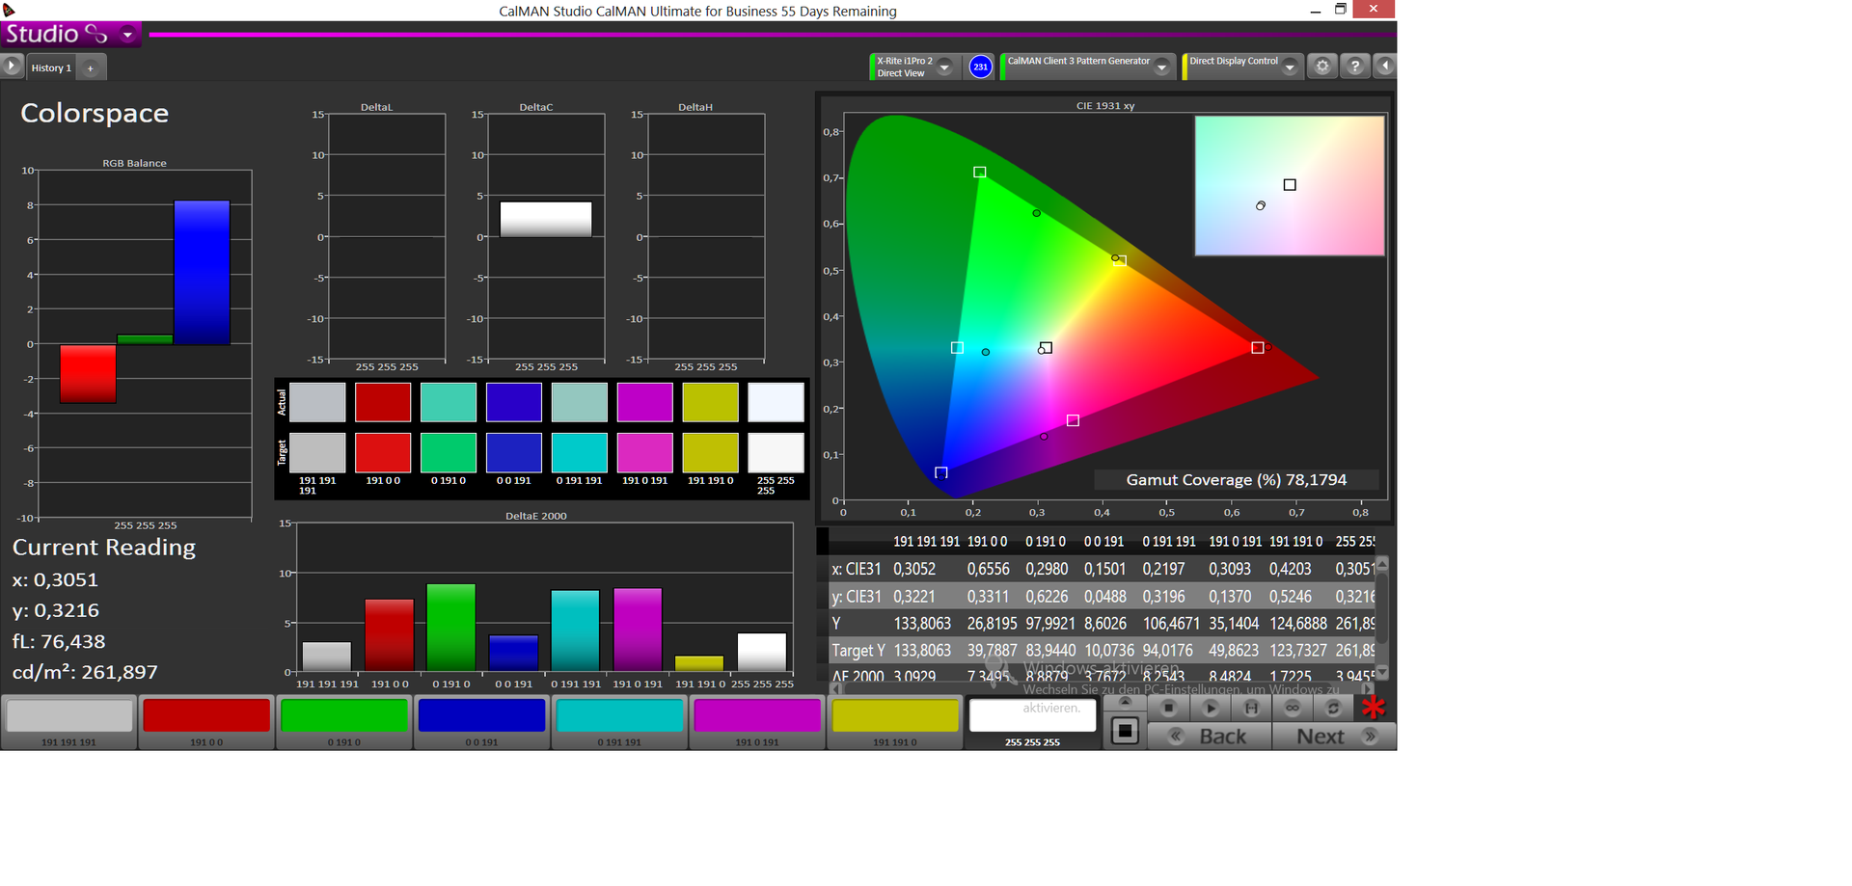Open the Studio main menu dropdown

tap(127, 35)
